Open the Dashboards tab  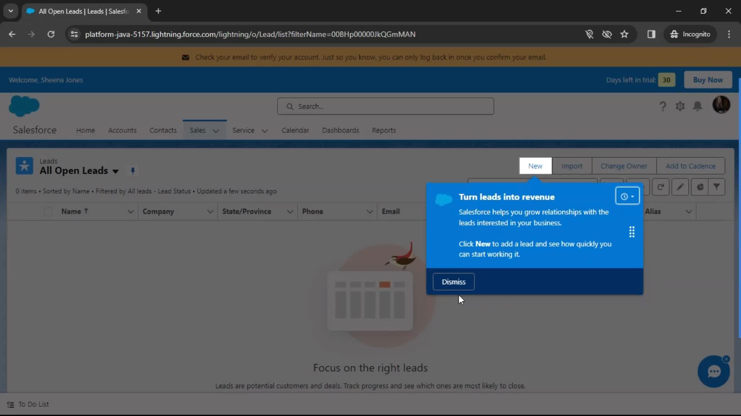pyautogui.click(x=340, y=131)
